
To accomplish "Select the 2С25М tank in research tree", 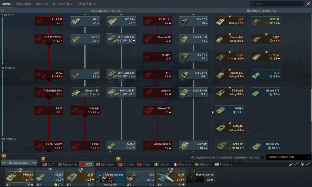I will 121,146.
